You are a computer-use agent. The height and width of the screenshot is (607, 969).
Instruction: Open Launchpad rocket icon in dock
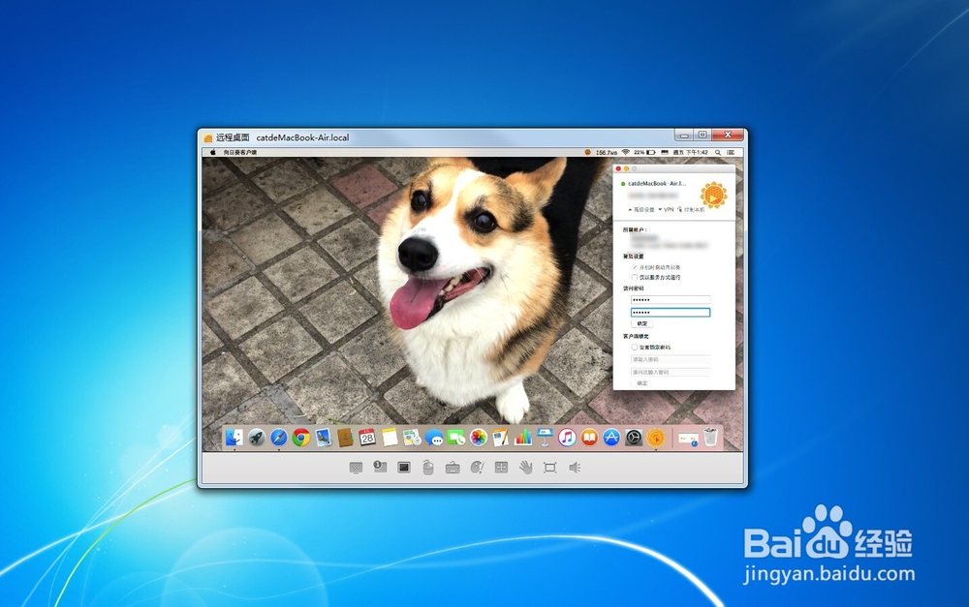(x=257, y=438)
